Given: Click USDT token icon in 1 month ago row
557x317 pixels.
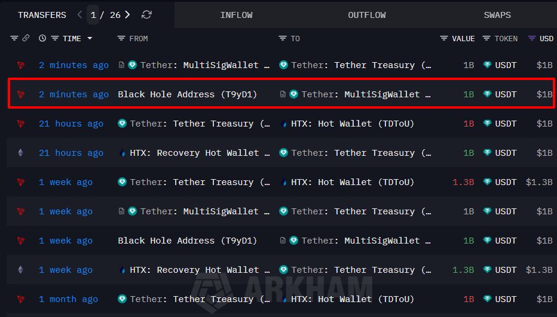Looking at the screenshot, I should (487, 299).
